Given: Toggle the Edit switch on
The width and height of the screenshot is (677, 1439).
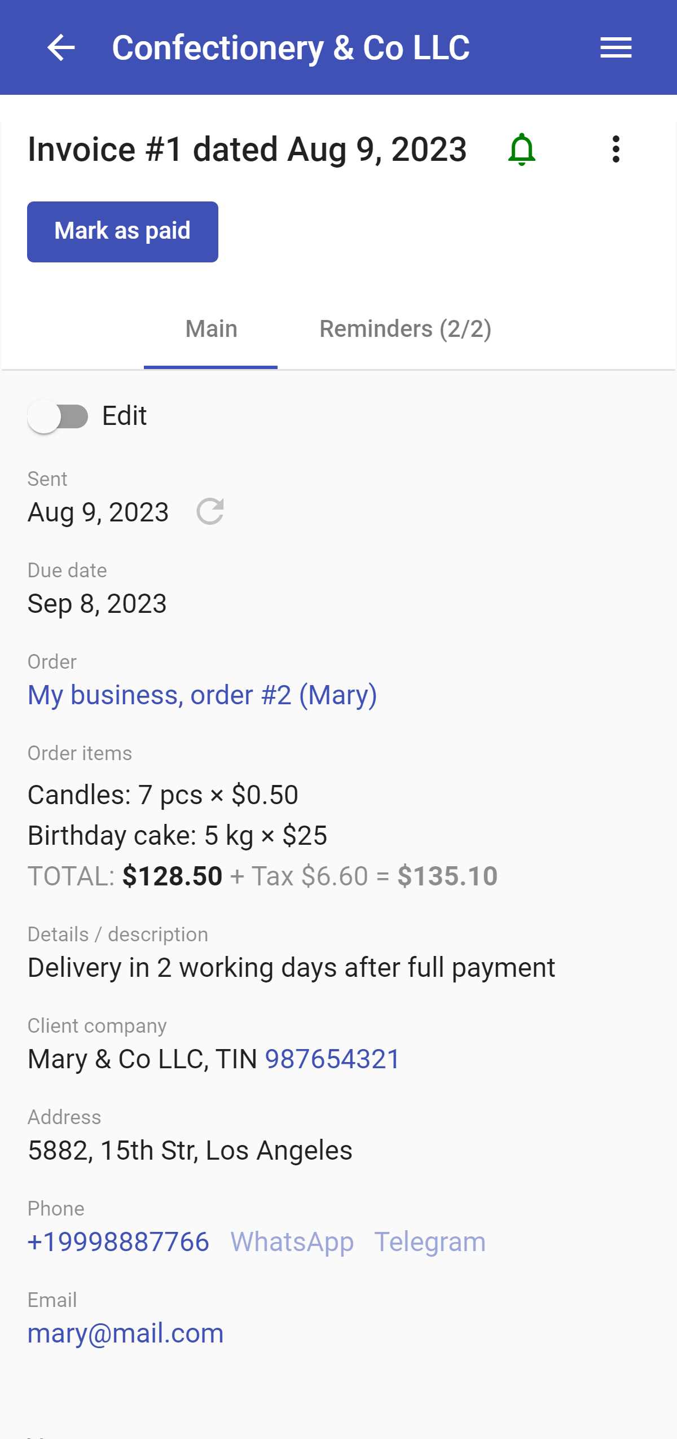Looking at the screenshot, I should (58, 416).
